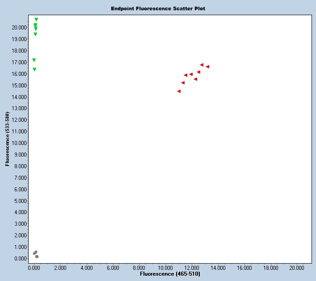Select the lowest green triangle marker
This screenshot has height=281, width=316.
pos(34,70)
